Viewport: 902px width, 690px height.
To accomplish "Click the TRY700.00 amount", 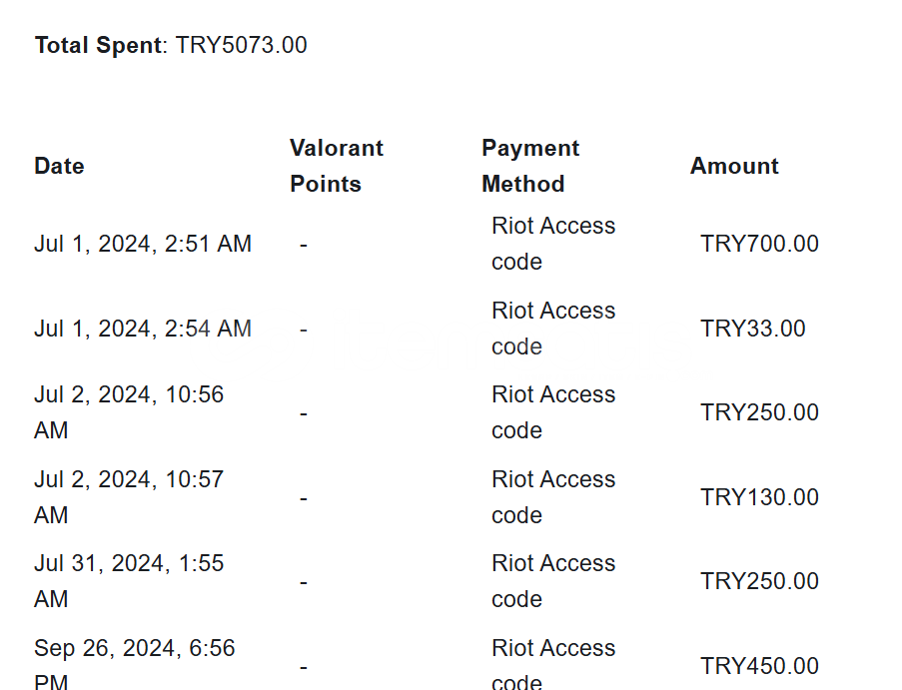I will click(x=759, y=244).
